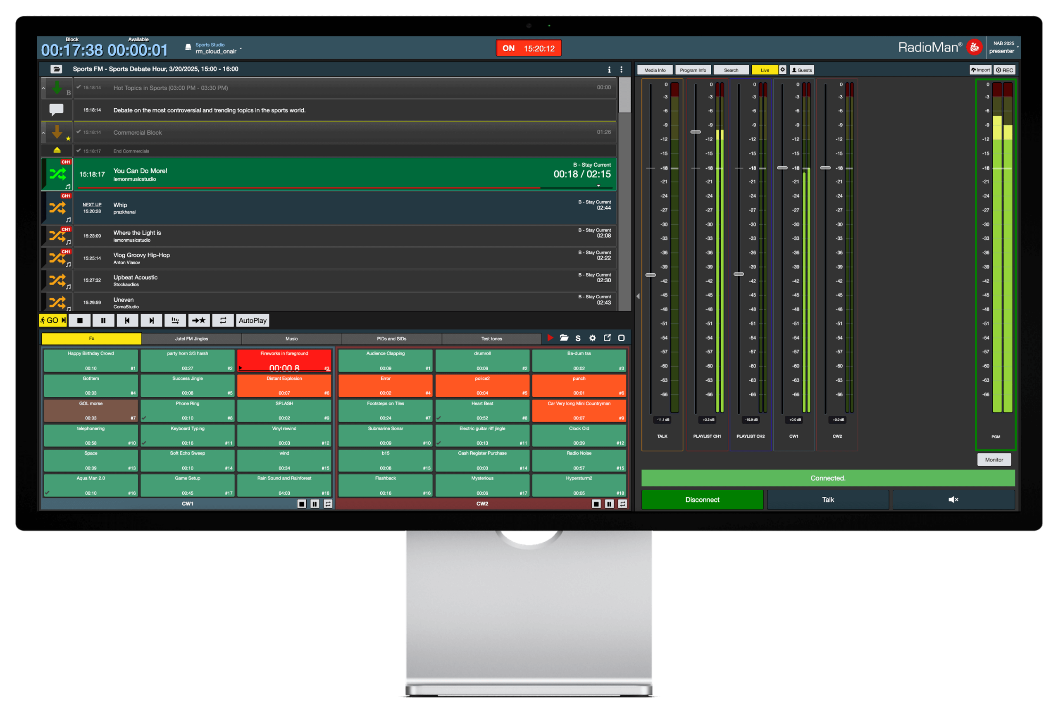Skip to previous item in playlist transport

(127, 320)
